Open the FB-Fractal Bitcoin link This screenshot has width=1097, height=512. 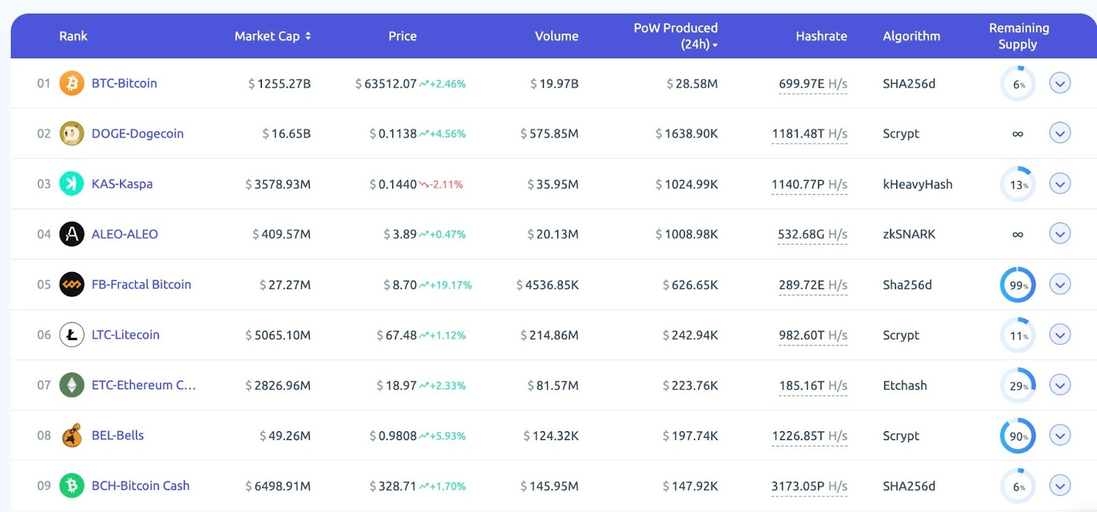pos(141,284)
